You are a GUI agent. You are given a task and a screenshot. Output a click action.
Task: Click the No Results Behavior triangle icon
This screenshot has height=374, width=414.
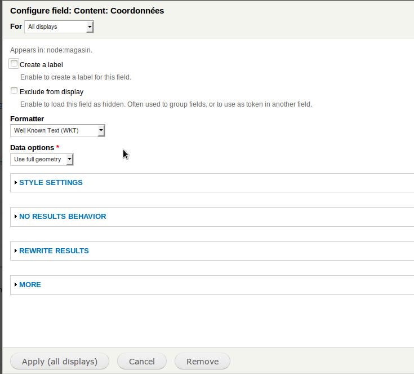pyautogui.click(x=16, y=217)
